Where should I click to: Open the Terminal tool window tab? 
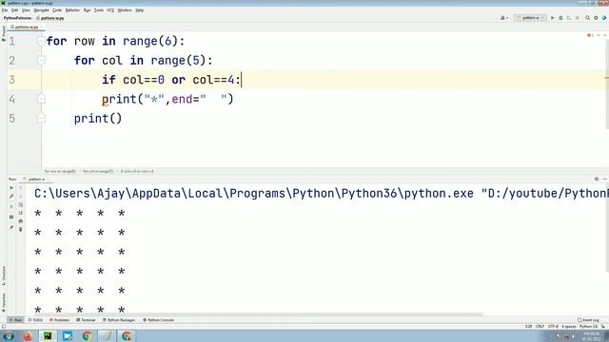pyautogui.click(x=86, y=320)
